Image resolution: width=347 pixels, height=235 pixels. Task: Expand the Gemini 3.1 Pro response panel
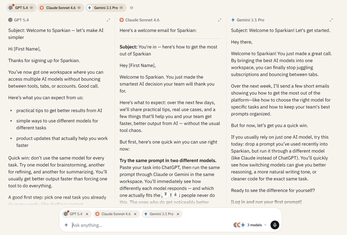331,20
